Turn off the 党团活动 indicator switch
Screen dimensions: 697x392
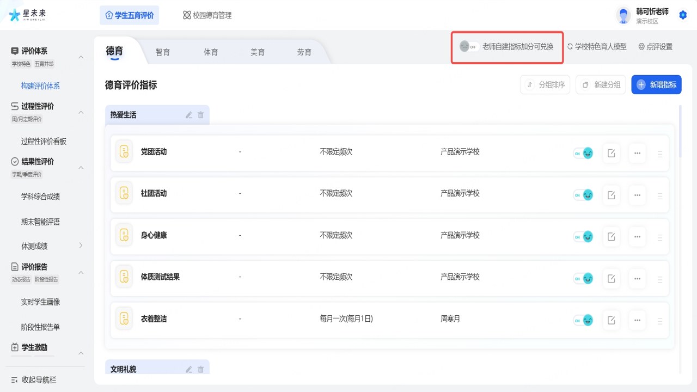click(583, 153)
